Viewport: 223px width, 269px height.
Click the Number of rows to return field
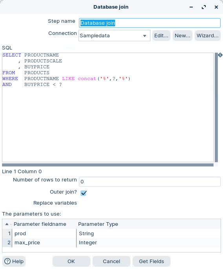coord(150,181)
